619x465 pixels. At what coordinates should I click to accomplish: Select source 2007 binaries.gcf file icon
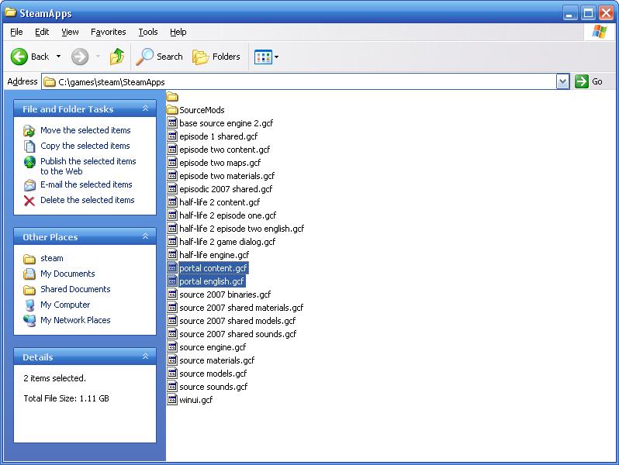click(x=172, y=294)
